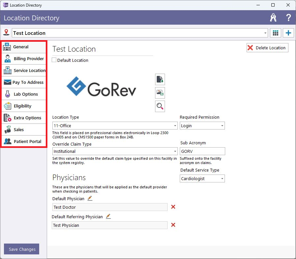Close the Location Directory window
Image resolution: width=296 pixels, height=259 pixels.
(288, 5)
